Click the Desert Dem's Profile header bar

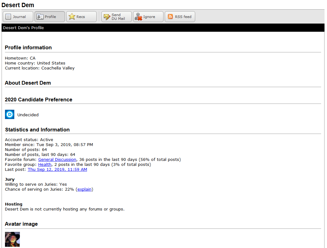pos(163,28)
